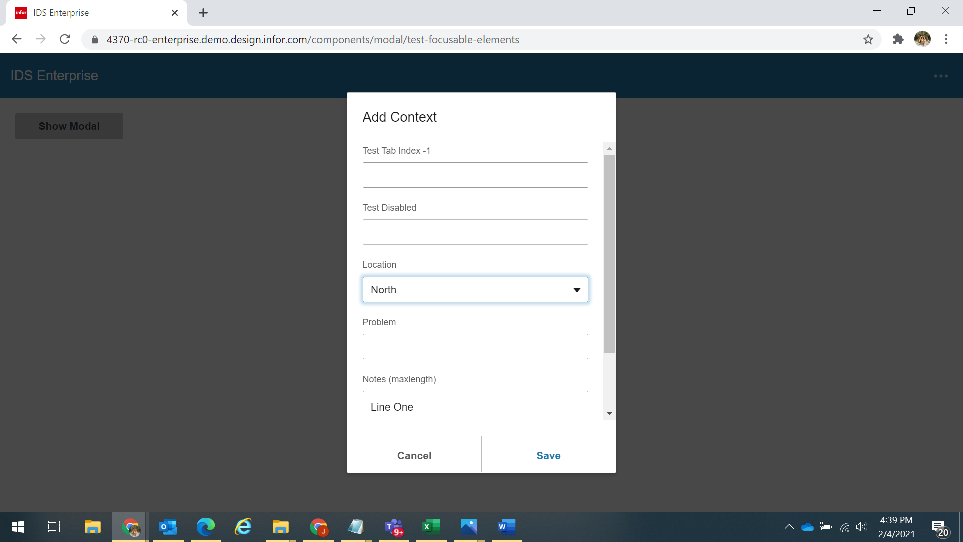This screenshot has height=542, width=963.
Task: Bookmark this page with star icon
Action: pos(868,39)
